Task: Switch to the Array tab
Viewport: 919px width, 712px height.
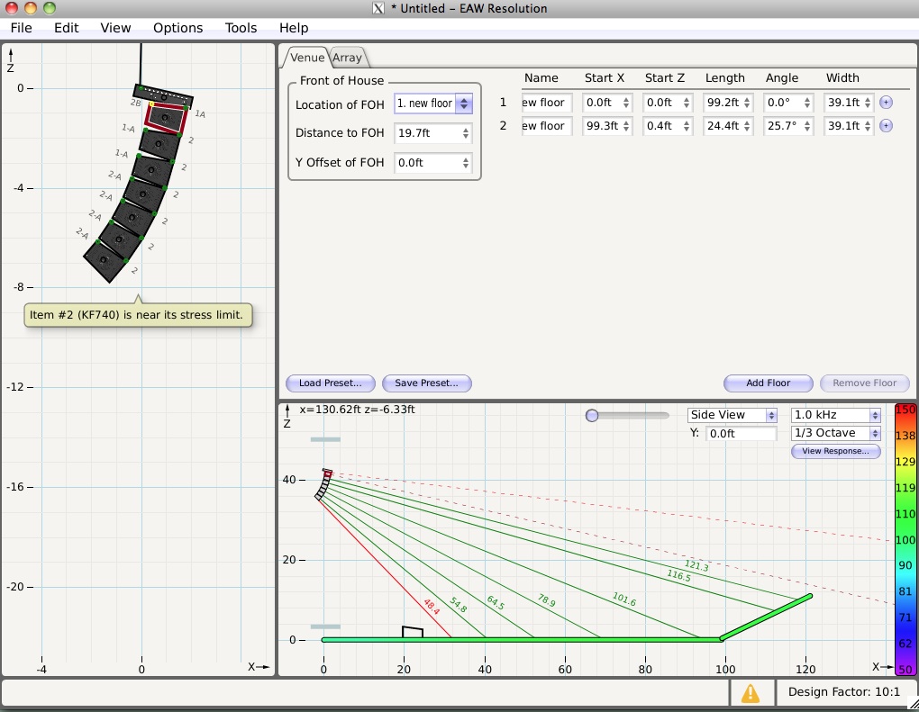Action: click(347, 58)
